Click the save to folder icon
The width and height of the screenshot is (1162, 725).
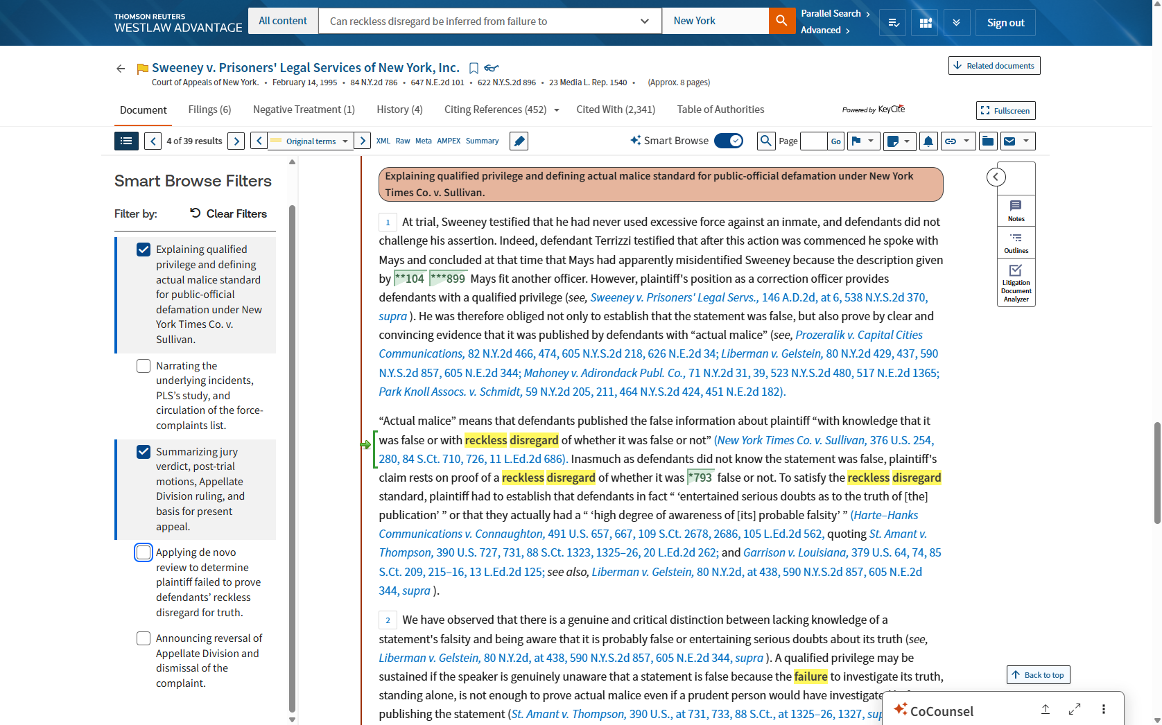point(988,141)
